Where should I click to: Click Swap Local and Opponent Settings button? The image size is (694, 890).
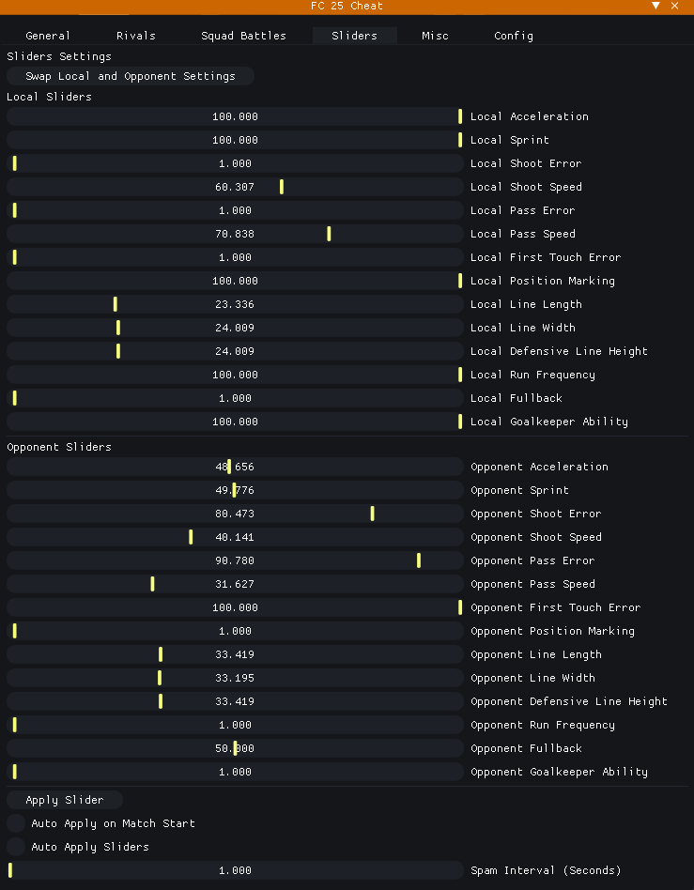point(131,76)
